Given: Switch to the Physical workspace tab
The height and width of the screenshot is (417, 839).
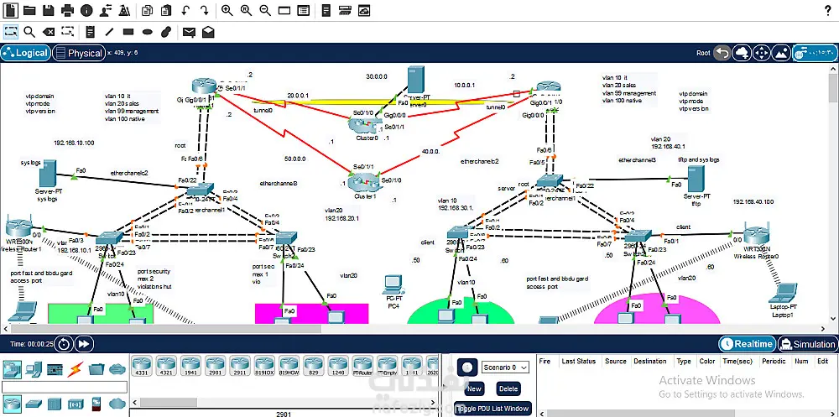Looking at the screenshot, I should tap(79, 53).
